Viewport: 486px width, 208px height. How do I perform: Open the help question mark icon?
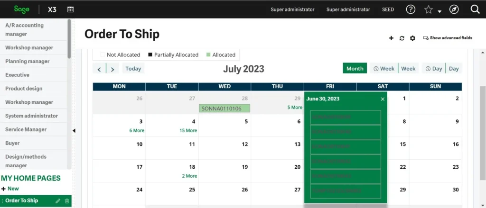pyautogui.click(x=411, y=9)
